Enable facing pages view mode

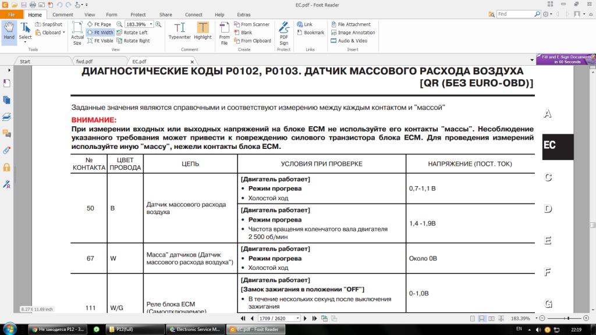(x=491, y=318)
